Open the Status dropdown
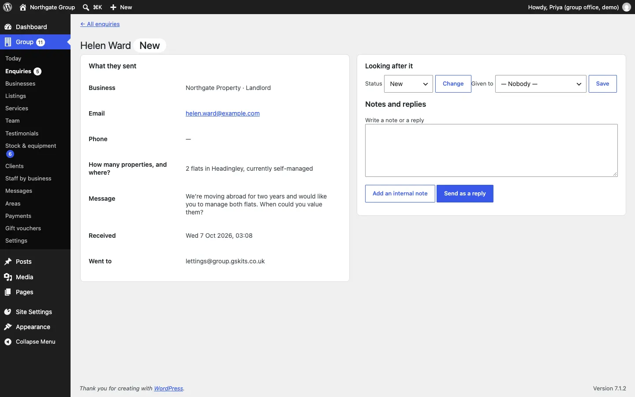Viewport: 635px width, 397px height. pyautogui.click(x=408, y=84)
